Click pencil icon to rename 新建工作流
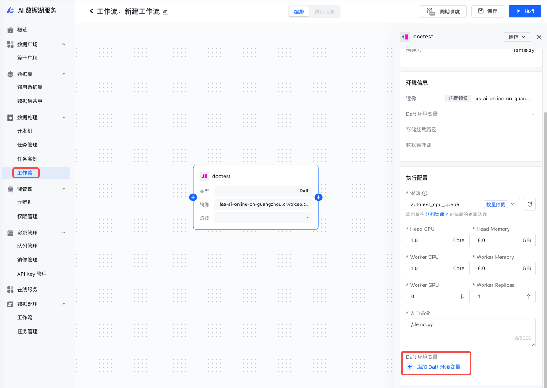The image size is (547, 388). [165, 12]
